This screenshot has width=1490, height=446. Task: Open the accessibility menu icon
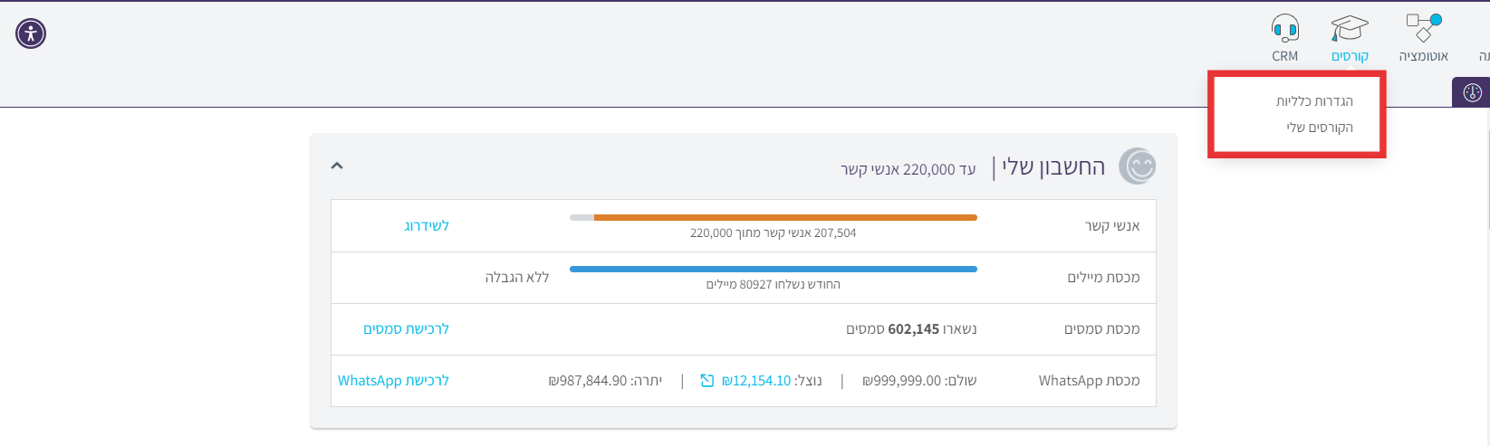pyautogui.click(x=31, y=33)
